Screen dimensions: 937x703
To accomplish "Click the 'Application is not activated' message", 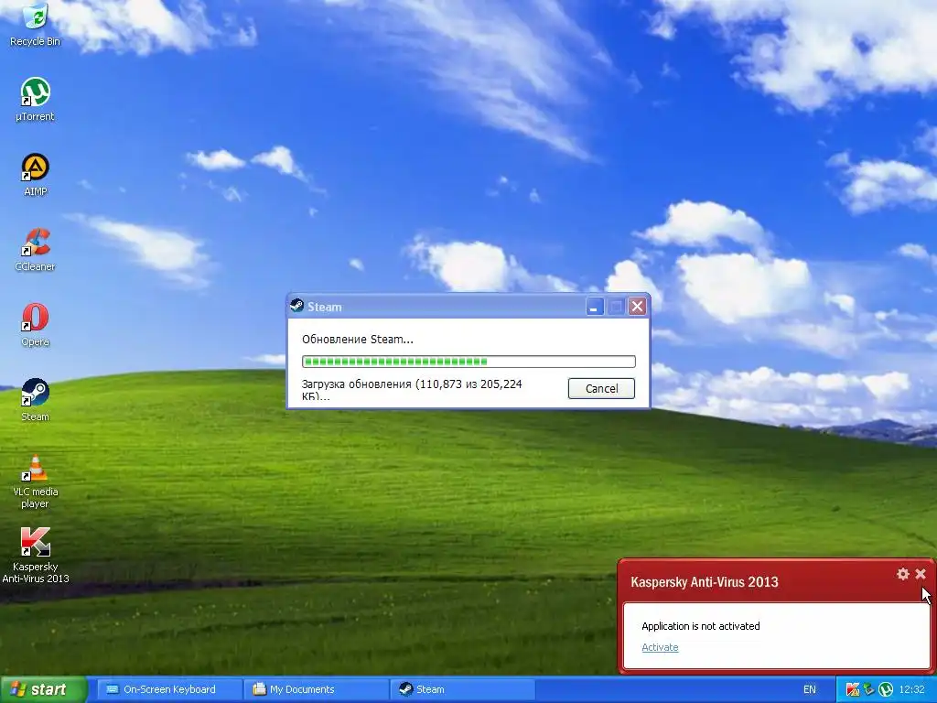I will click(700, 626).
